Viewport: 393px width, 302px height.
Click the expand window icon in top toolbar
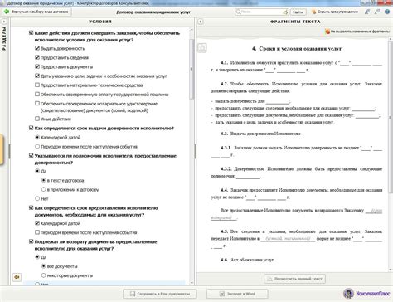point(377,12)
